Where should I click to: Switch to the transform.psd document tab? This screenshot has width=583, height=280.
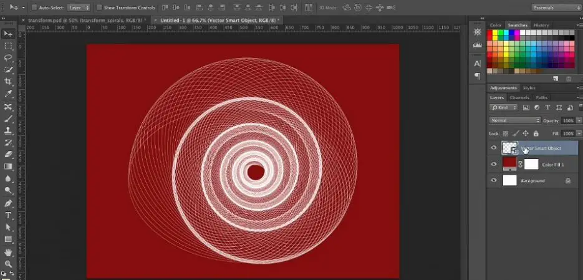tap(87, 20)
